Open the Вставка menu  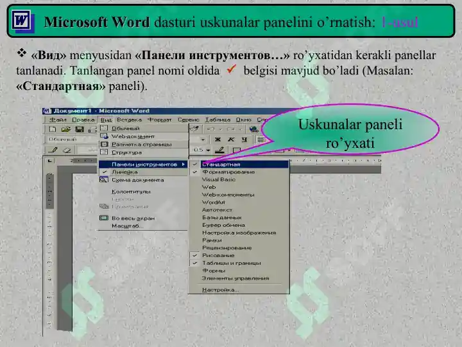(130, 120)
